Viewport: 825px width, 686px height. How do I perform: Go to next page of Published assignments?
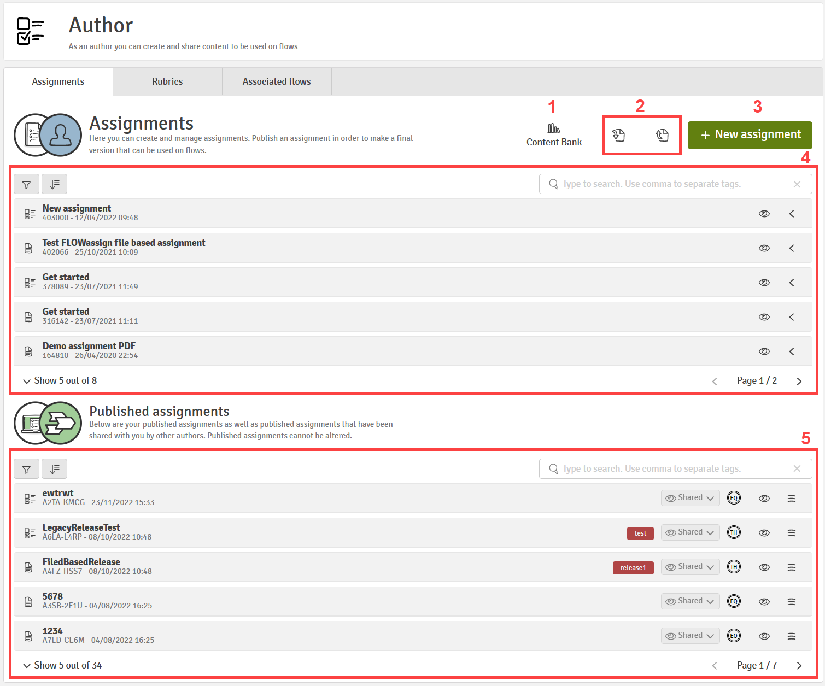coord(799,666)
